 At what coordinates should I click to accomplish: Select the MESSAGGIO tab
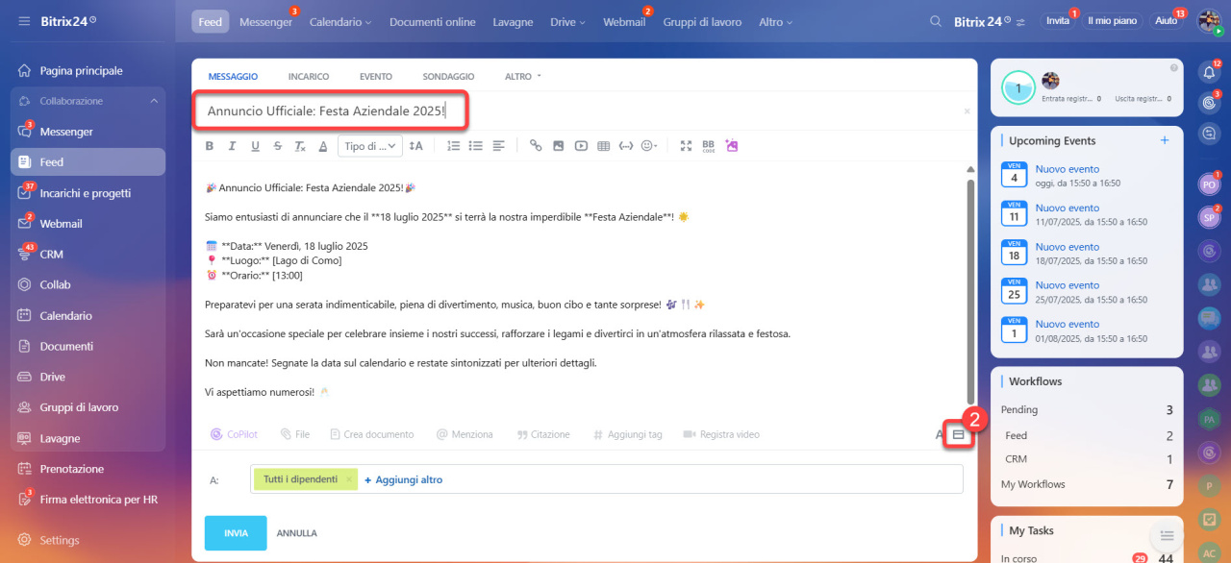[x=233, y=76]
